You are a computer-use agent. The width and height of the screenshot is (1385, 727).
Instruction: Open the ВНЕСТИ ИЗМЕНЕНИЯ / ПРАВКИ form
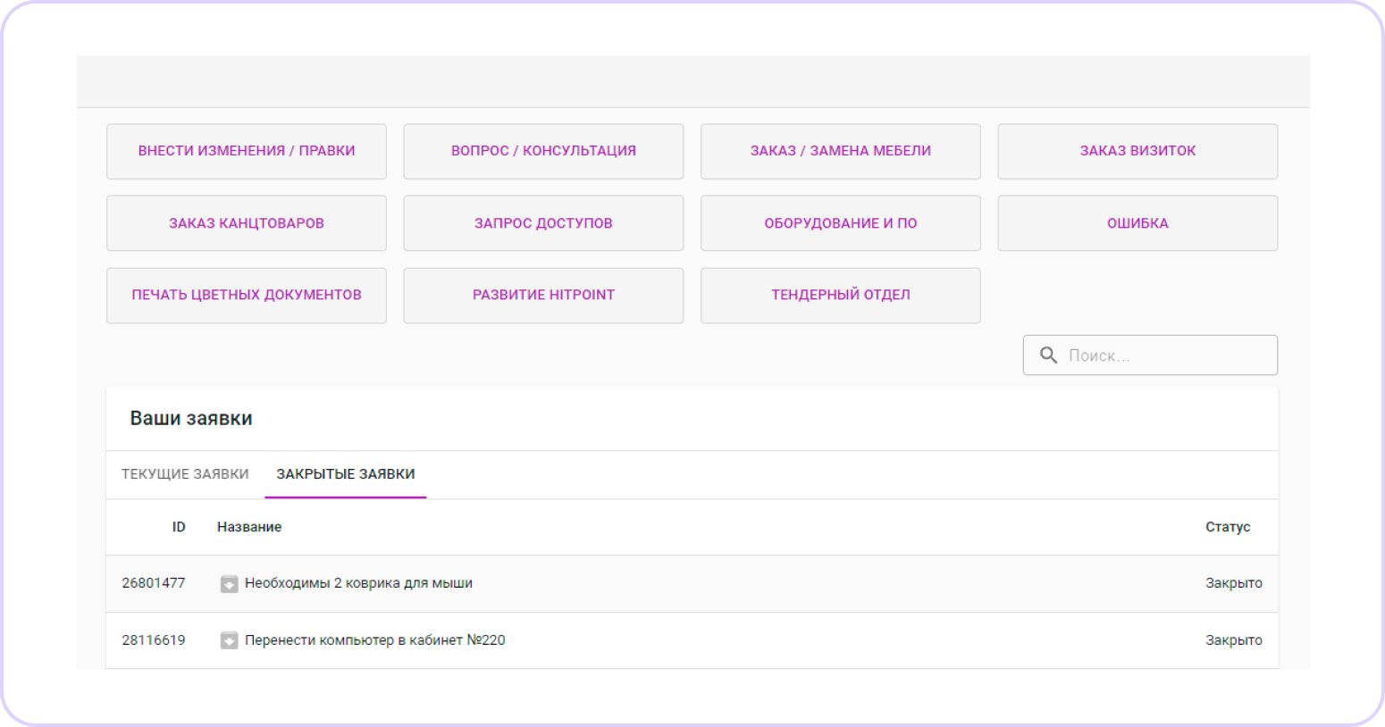(x=247, y=151)
